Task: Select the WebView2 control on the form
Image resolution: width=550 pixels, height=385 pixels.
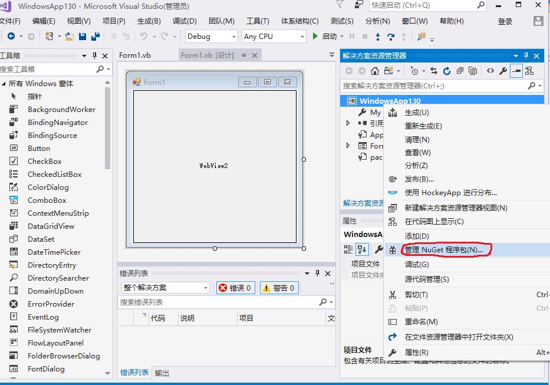Action: (215, 166)
